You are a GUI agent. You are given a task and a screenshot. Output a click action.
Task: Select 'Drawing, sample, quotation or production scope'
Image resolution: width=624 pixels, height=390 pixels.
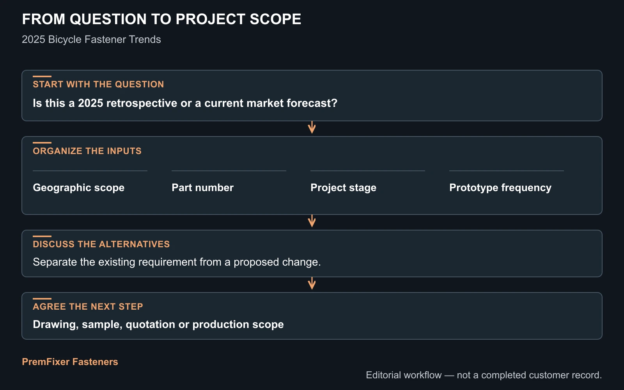click(158, 324)
